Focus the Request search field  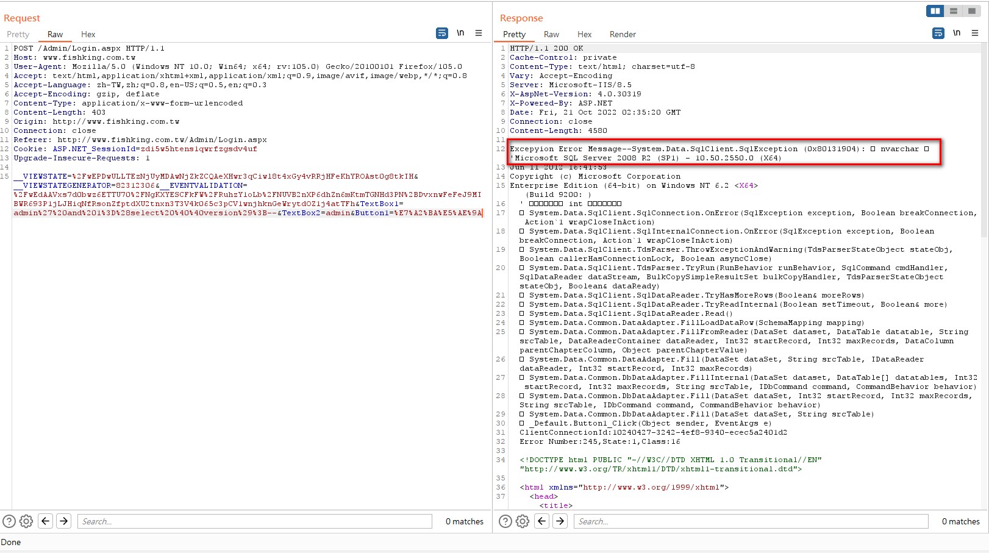pyautogui.click(x=254, y=521)
